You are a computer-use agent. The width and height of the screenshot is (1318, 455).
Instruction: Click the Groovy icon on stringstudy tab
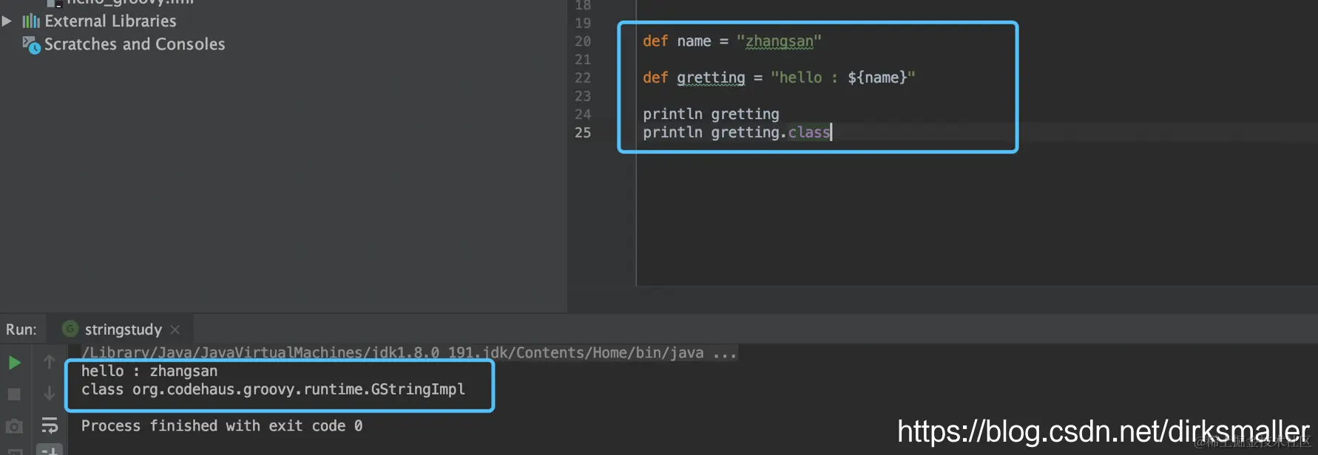(70, 329)
